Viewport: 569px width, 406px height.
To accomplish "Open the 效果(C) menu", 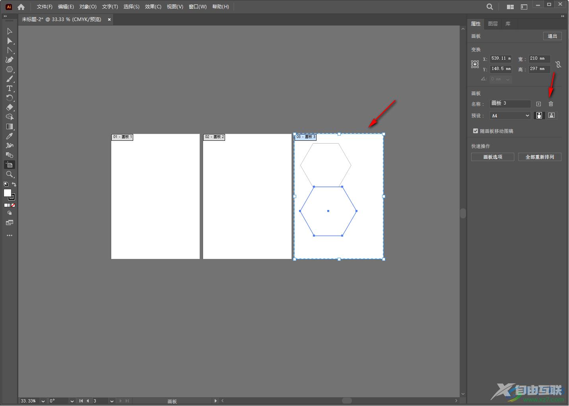I will 153,7.
